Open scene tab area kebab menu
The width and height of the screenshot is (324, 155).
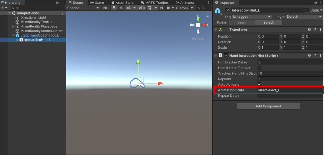click(x=208, y=2)
